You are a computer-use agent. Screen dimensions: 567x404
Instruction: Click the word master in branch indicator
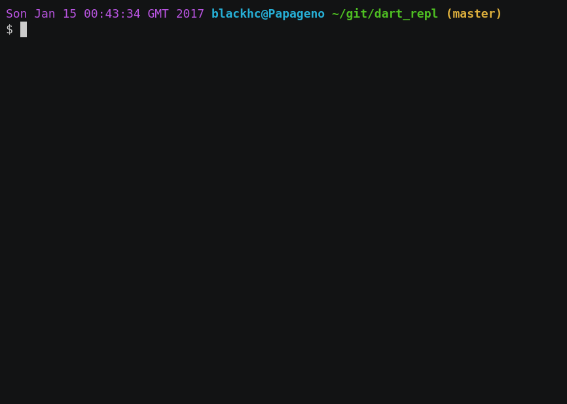[474, 14]
